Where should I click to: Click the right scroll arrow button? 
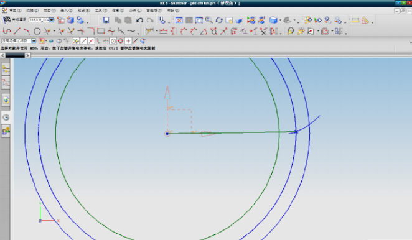[27, 55]
